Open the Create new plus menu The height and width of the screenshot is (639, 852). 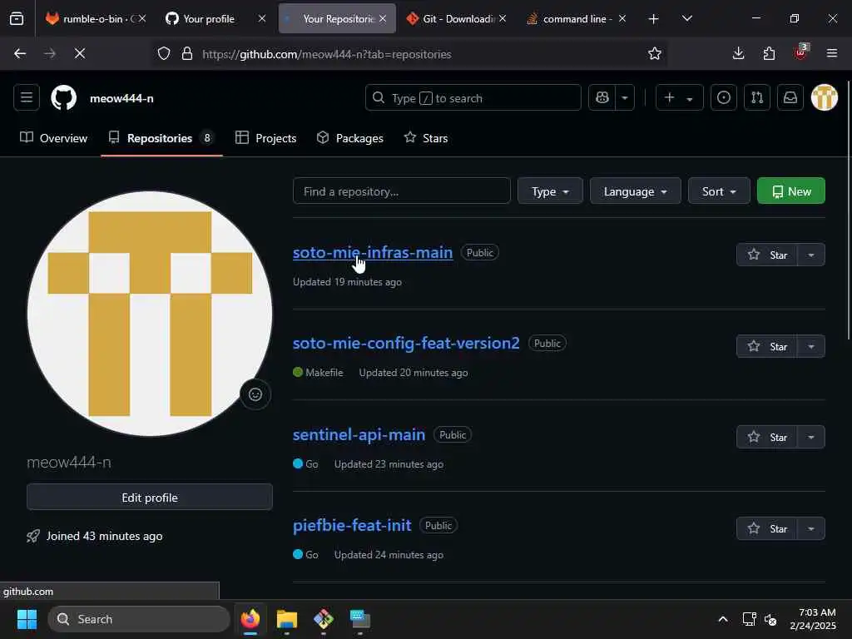click(x=679, y=98)
